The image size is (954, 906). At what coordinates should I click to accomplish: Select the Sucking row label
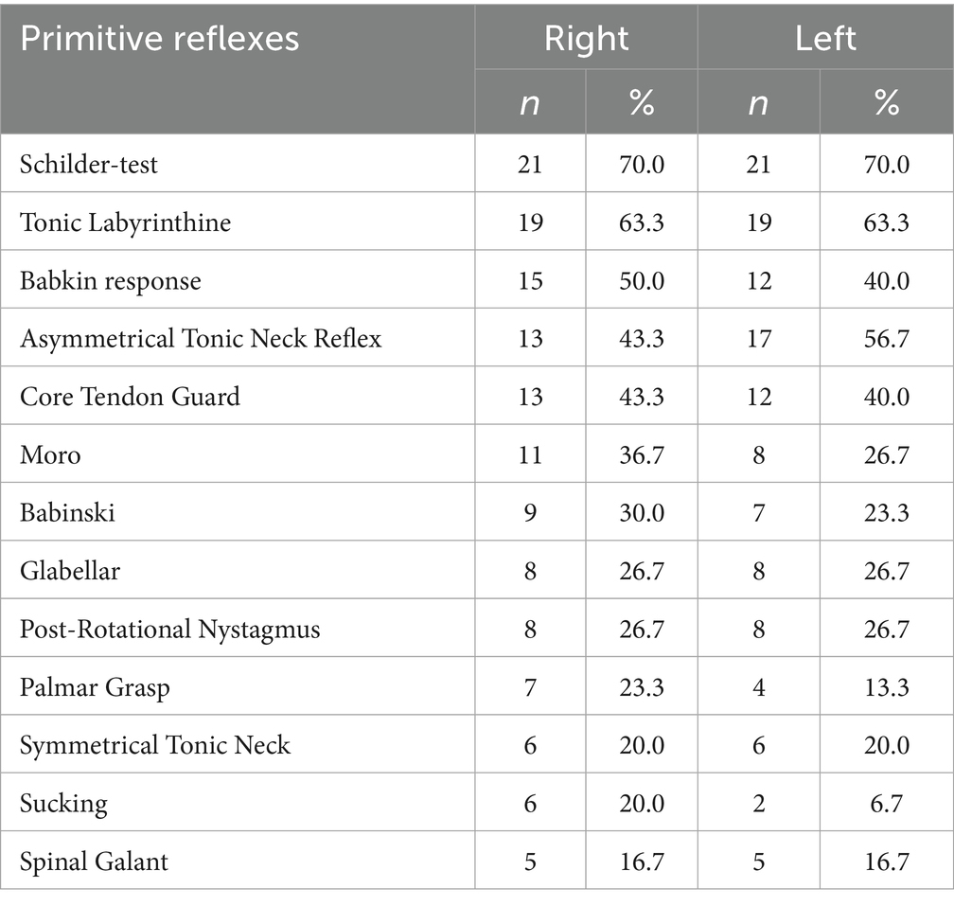pyautogui.click(x=63, y=804)
